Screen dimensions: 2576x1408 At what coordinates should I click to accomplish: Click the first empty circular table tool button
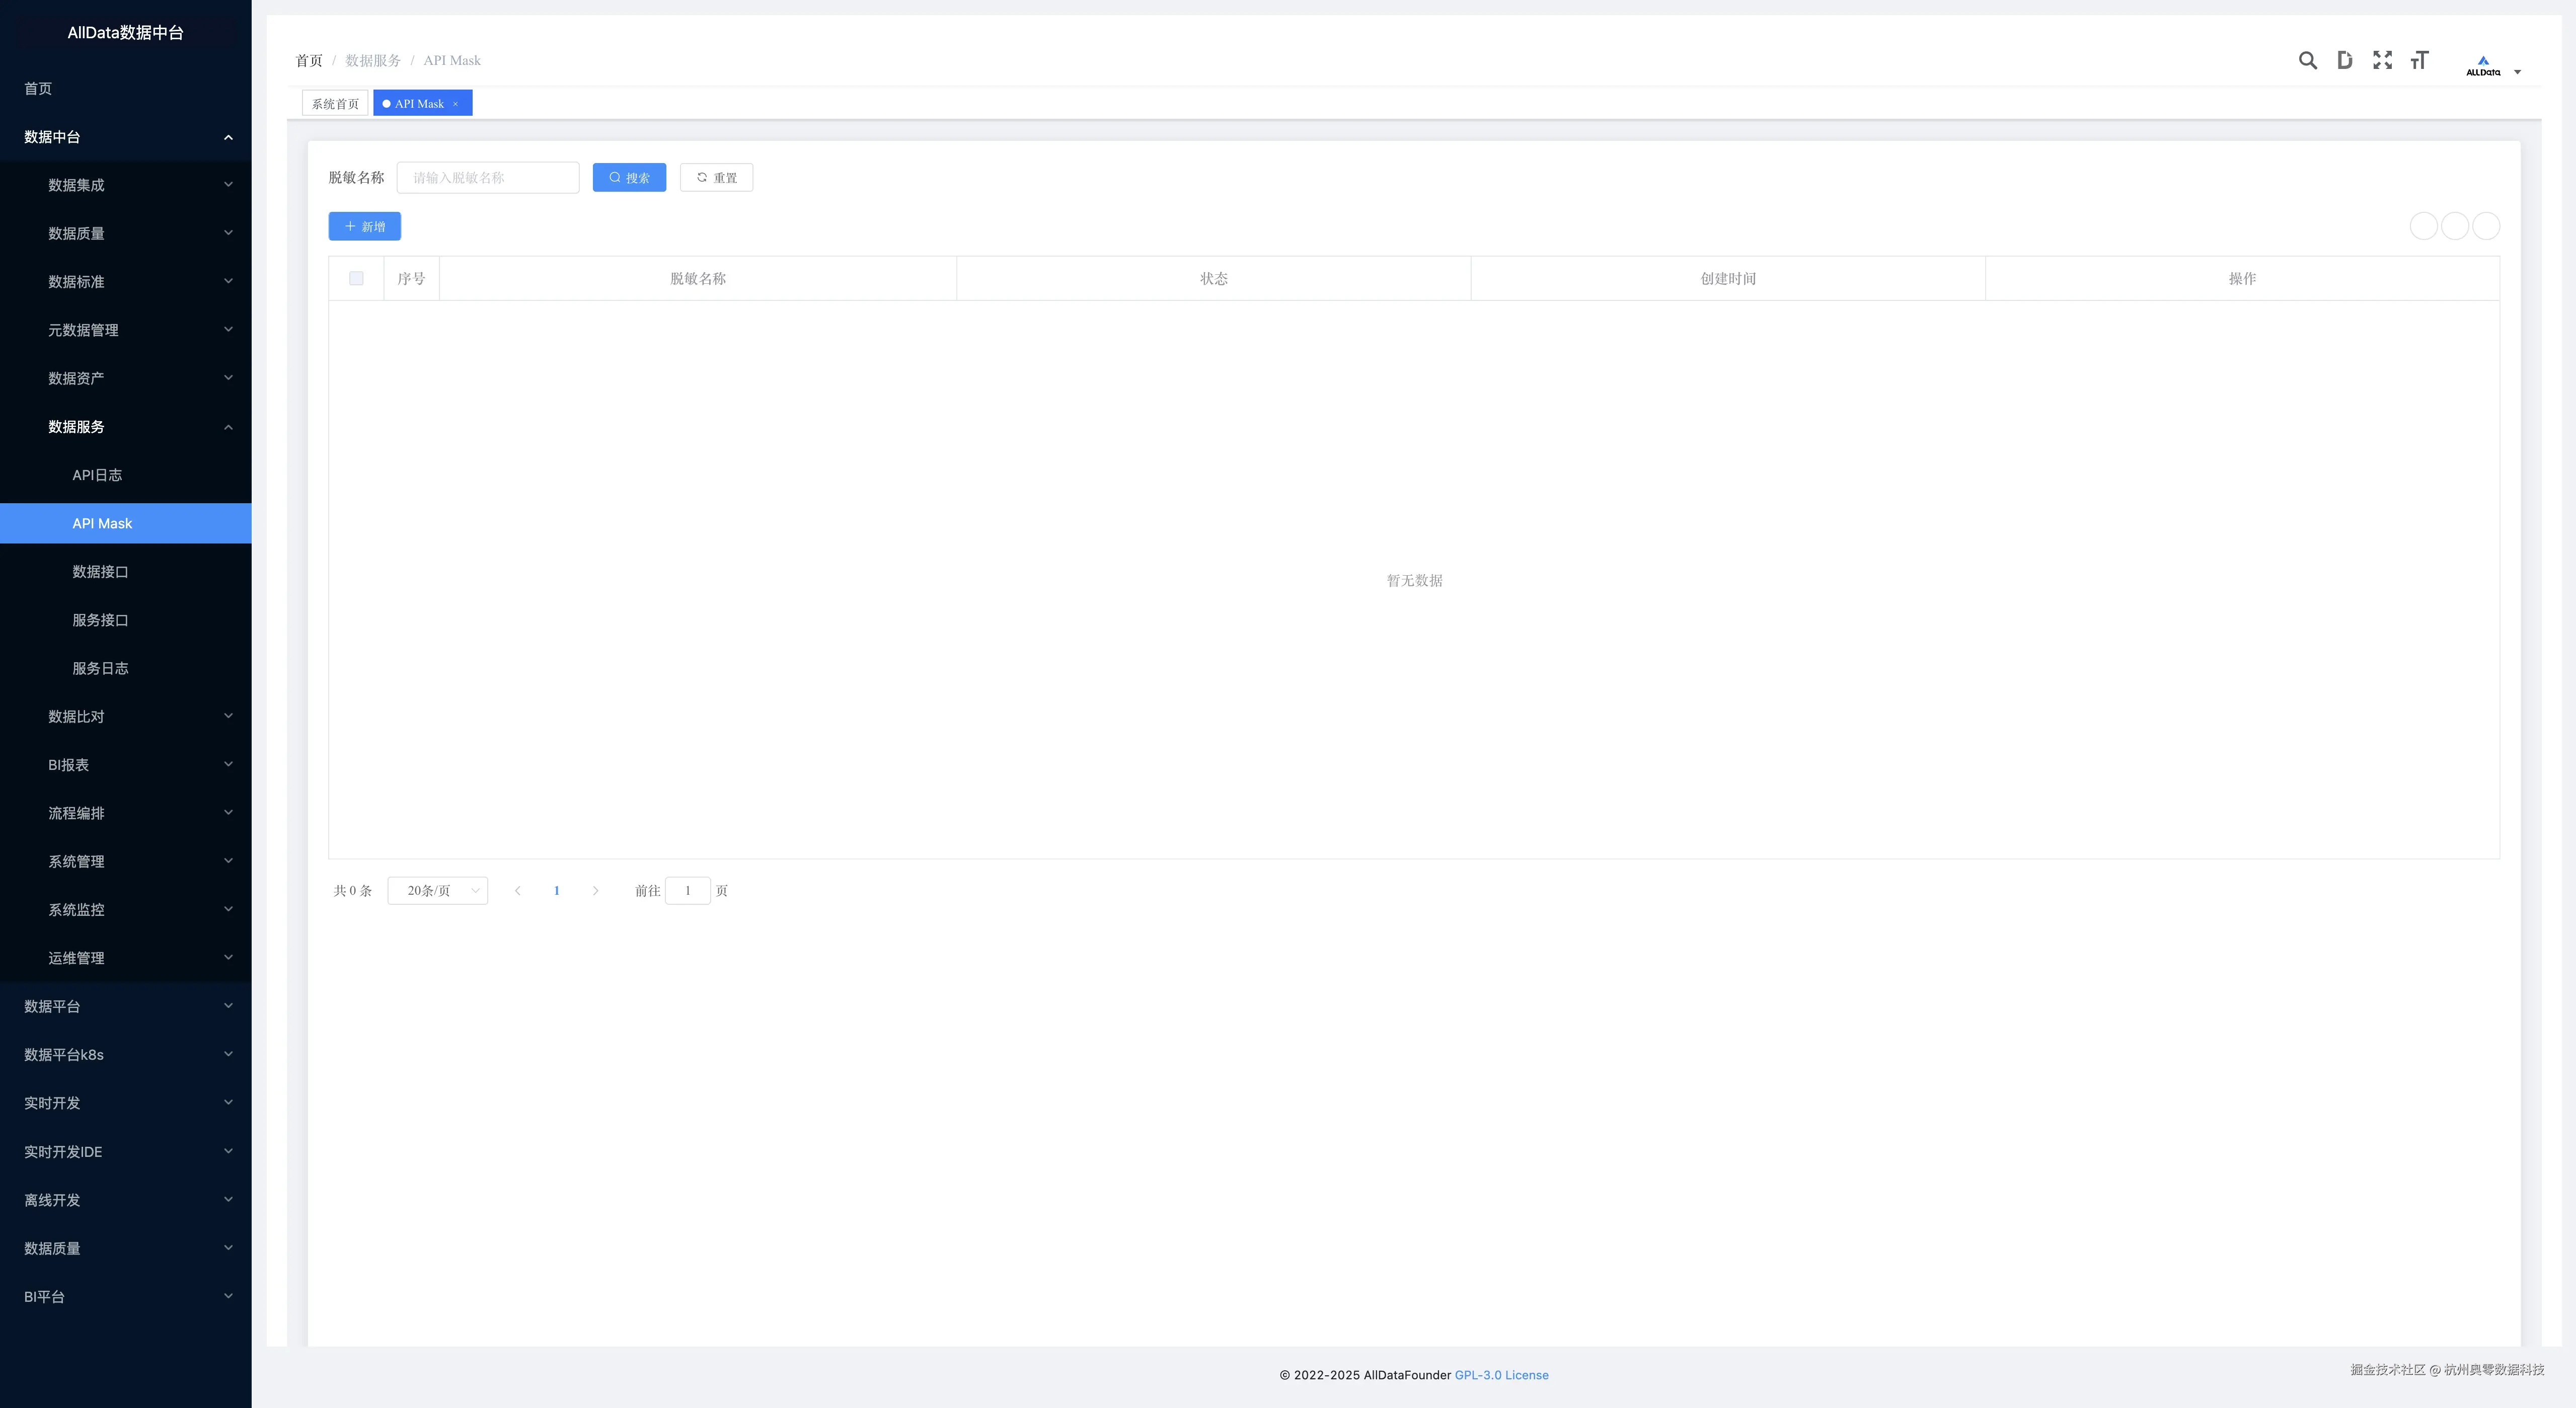(2423, 226)
